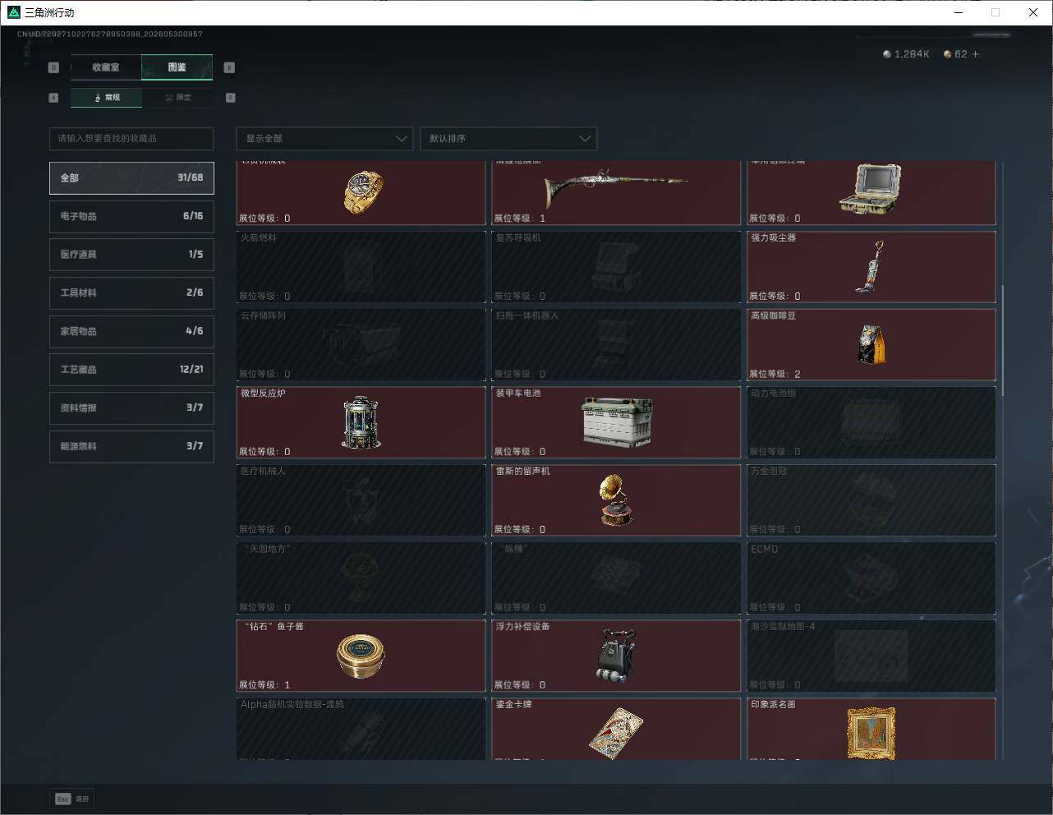Click the CN UID text at top
Image resolution: width=1053 pixels, height=815 pixels.
click(x=110, y=35)
